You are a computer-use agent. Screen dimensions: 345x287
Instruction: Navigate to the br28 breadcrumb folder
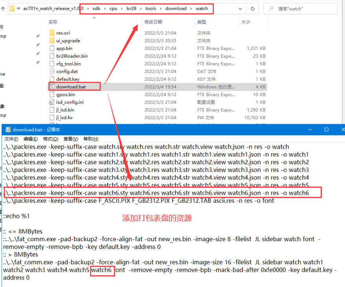click(x=131, y=9)
